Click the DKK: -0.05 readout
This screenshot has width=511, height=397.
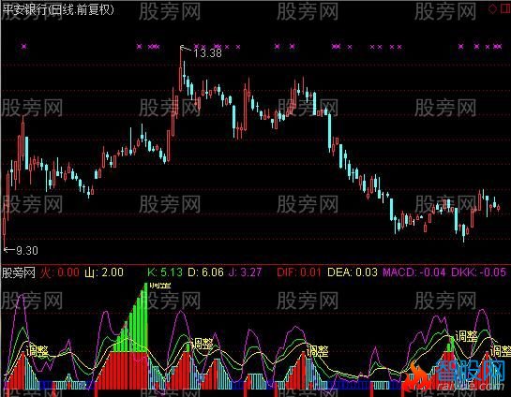click(x=479, y=272)
